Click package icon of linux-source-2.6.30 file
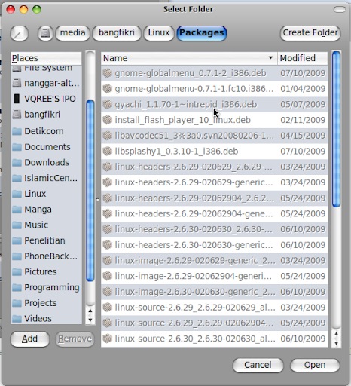The height and width of the screenshot is (386, 351). [x=108, y=339]
